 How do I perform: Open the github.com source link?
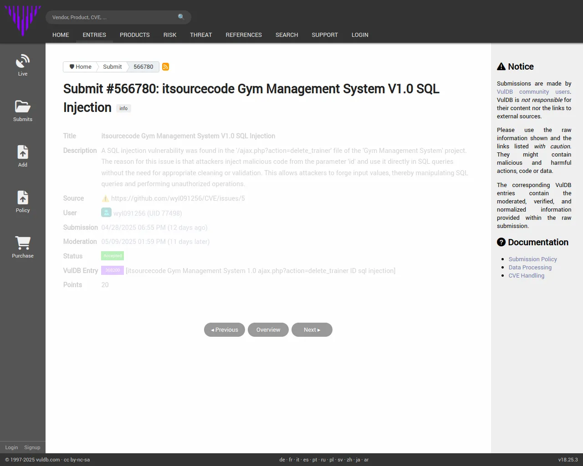(178, 198)
